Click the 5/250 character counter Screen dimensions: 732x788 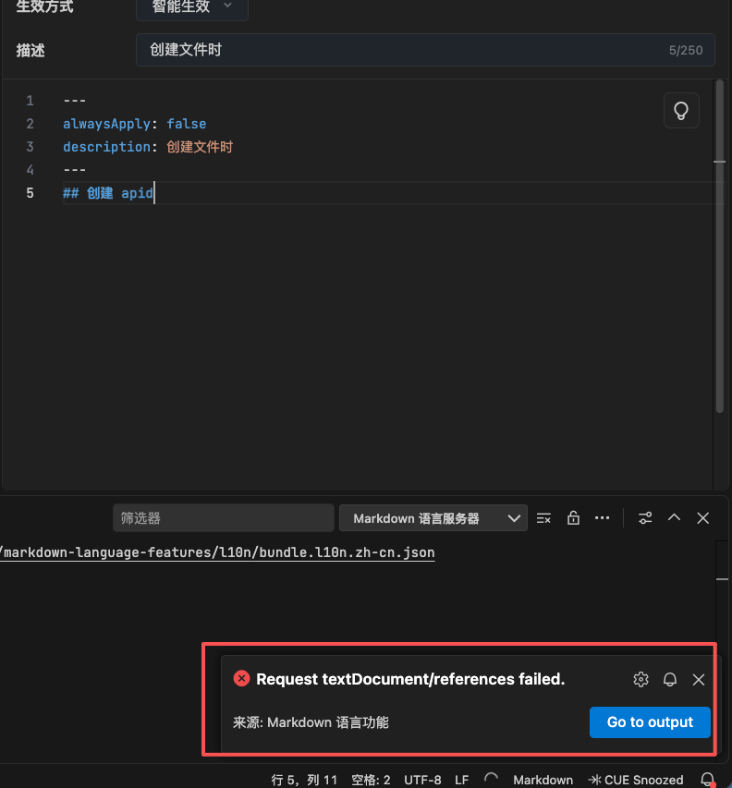click(x=685, y=50)
